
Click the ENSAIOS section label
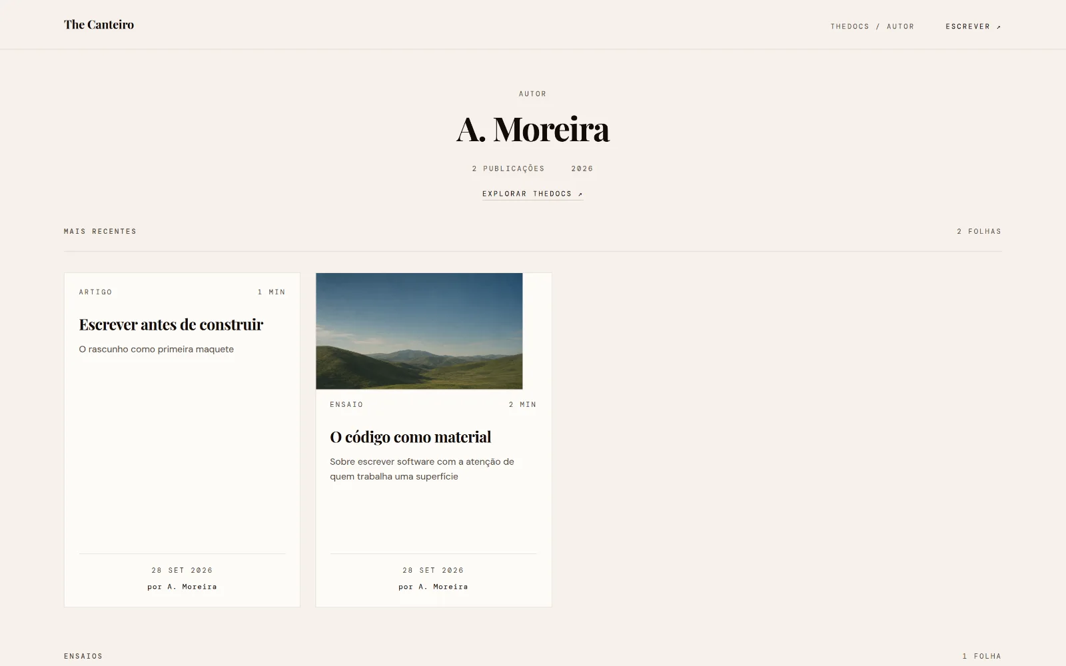(x=83, y=656)
